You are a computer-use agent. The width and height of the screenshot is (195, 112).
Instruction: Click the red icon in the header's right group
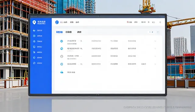(128, 22)
